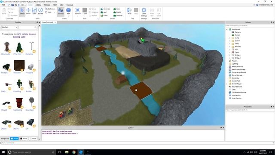This screenshot has width=275, height=155.
Task: Switch to the TERRAIN ribbon tab
Action: pos(47,5)
